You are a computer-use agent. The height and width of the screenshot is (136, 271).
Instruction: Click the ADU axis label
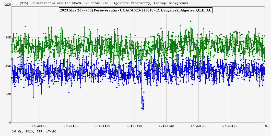pos(8,5)
